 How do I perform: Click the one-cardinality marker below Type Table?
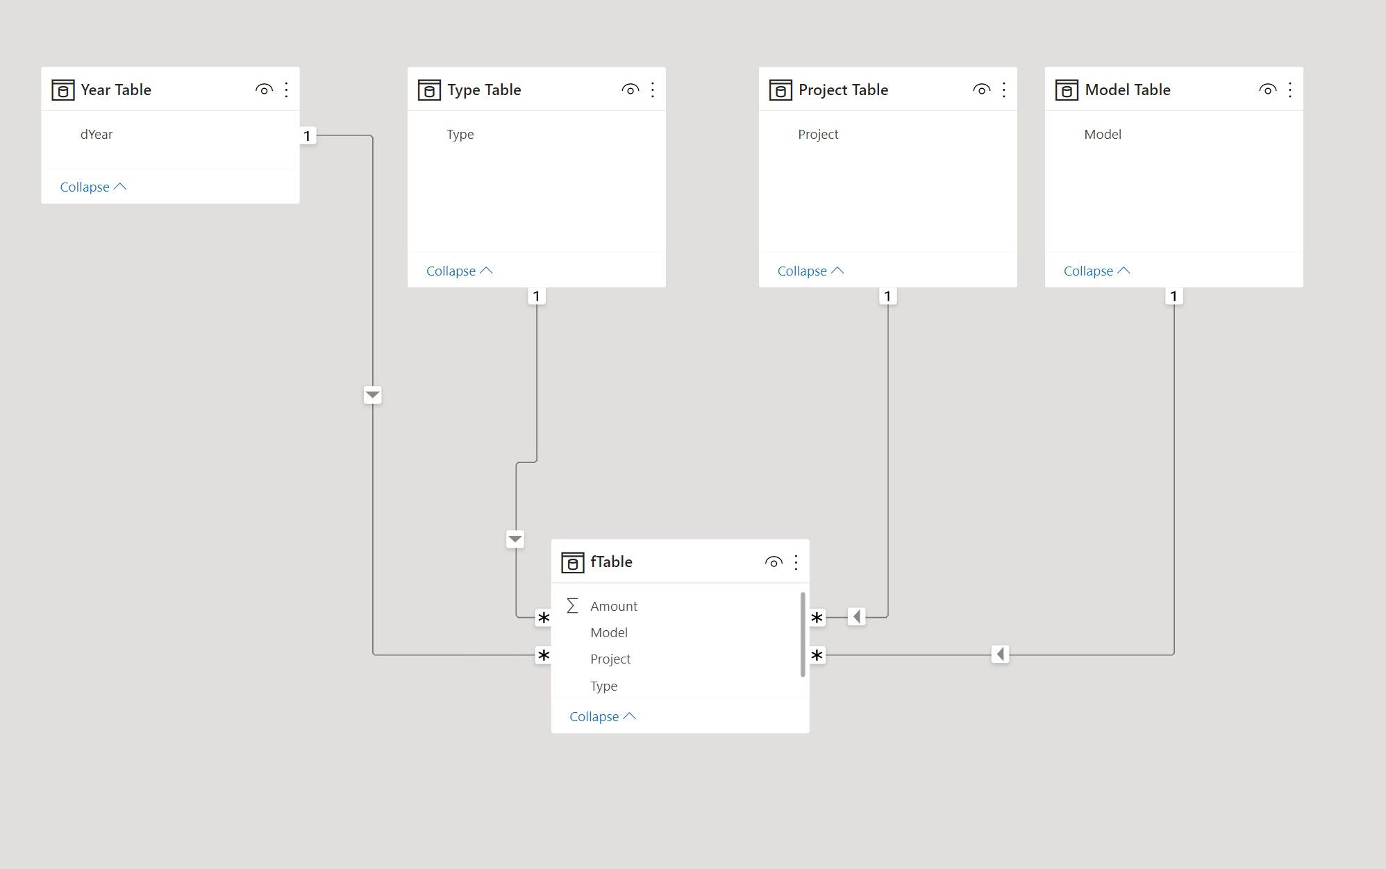click(x=537, y=296)
